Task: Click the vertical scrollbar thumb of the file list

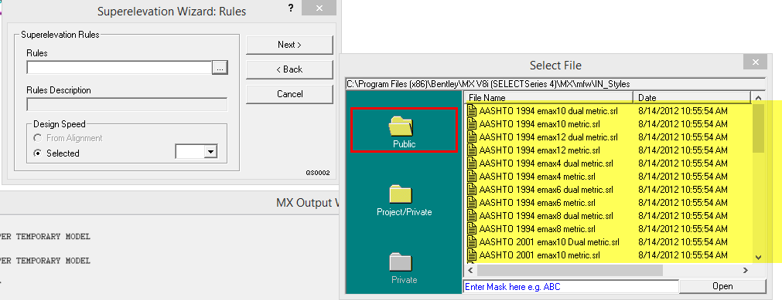Action: tap(759, 128)
